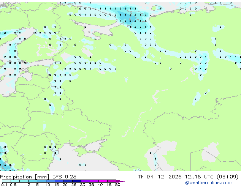Click the '10' legend scale label
This screenshot has height=186, width=241.
(48, 184)
